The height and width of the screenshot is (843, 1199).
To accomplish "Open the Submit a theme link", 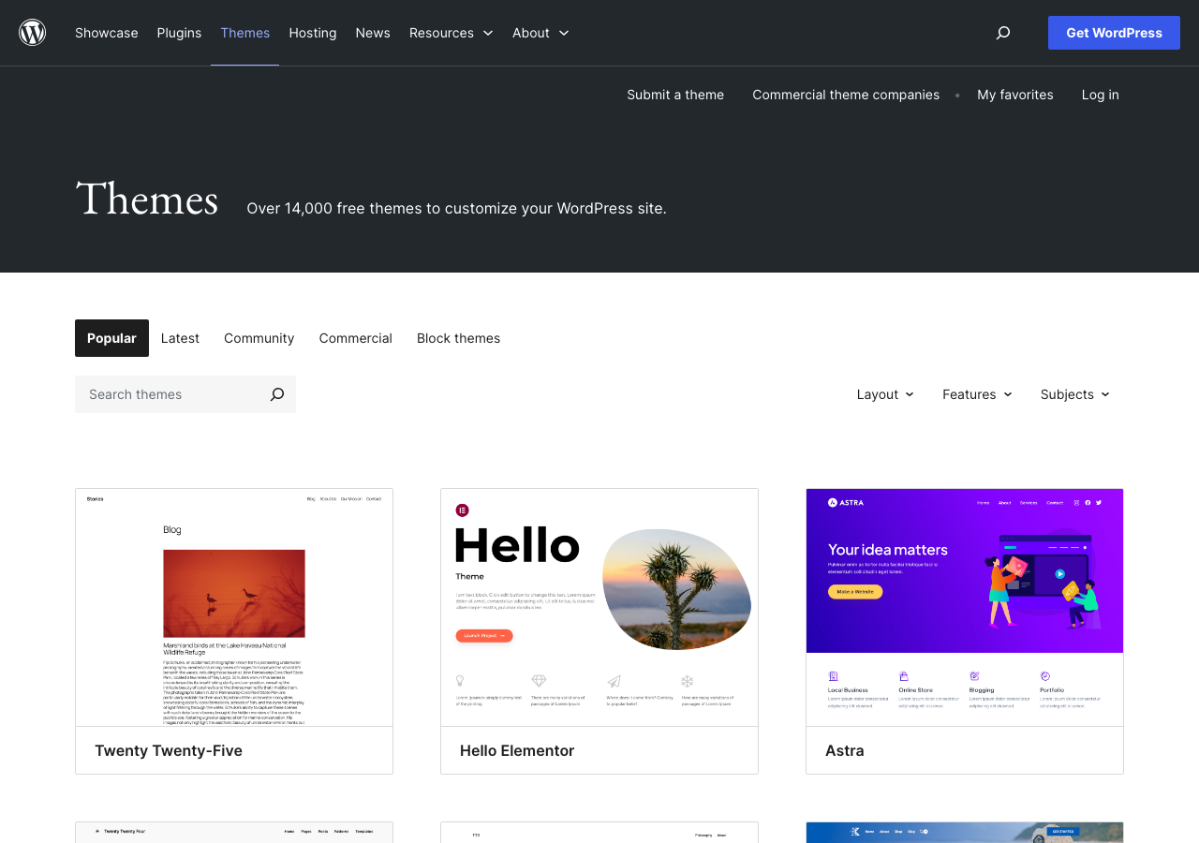I will (x=675, y=95).
